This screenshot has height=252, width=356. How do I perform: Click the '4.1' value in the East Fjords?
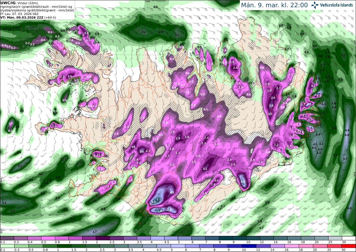click(310, 120)
